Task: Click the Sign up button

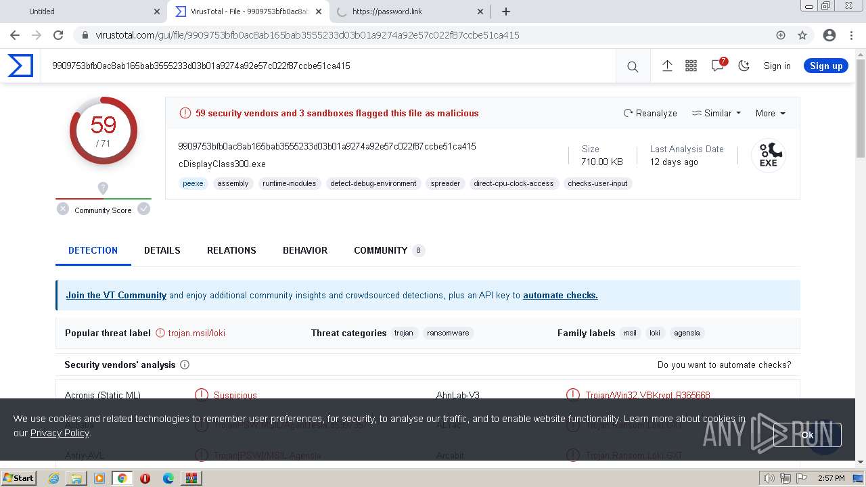Action: (x=826, y=66)
